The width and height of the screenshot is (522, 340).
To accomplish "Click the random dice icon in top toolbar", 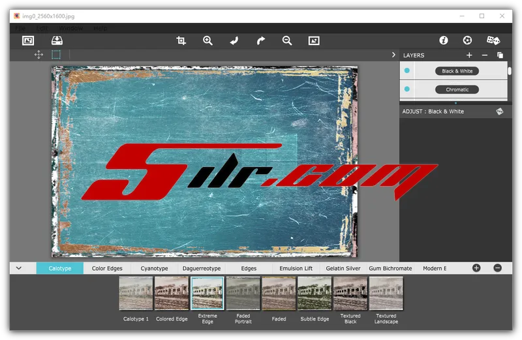I will click(x=493, y=40).
